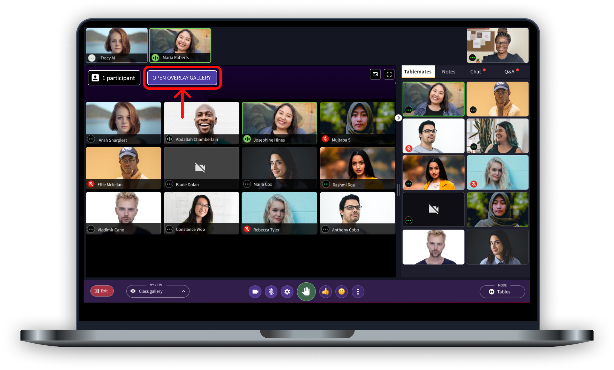The width and height of the screenshot is (614, 370).
Task: Unmute the microphone in bottom toolbar
Action: pyautogui.click(x=271, y=292)
